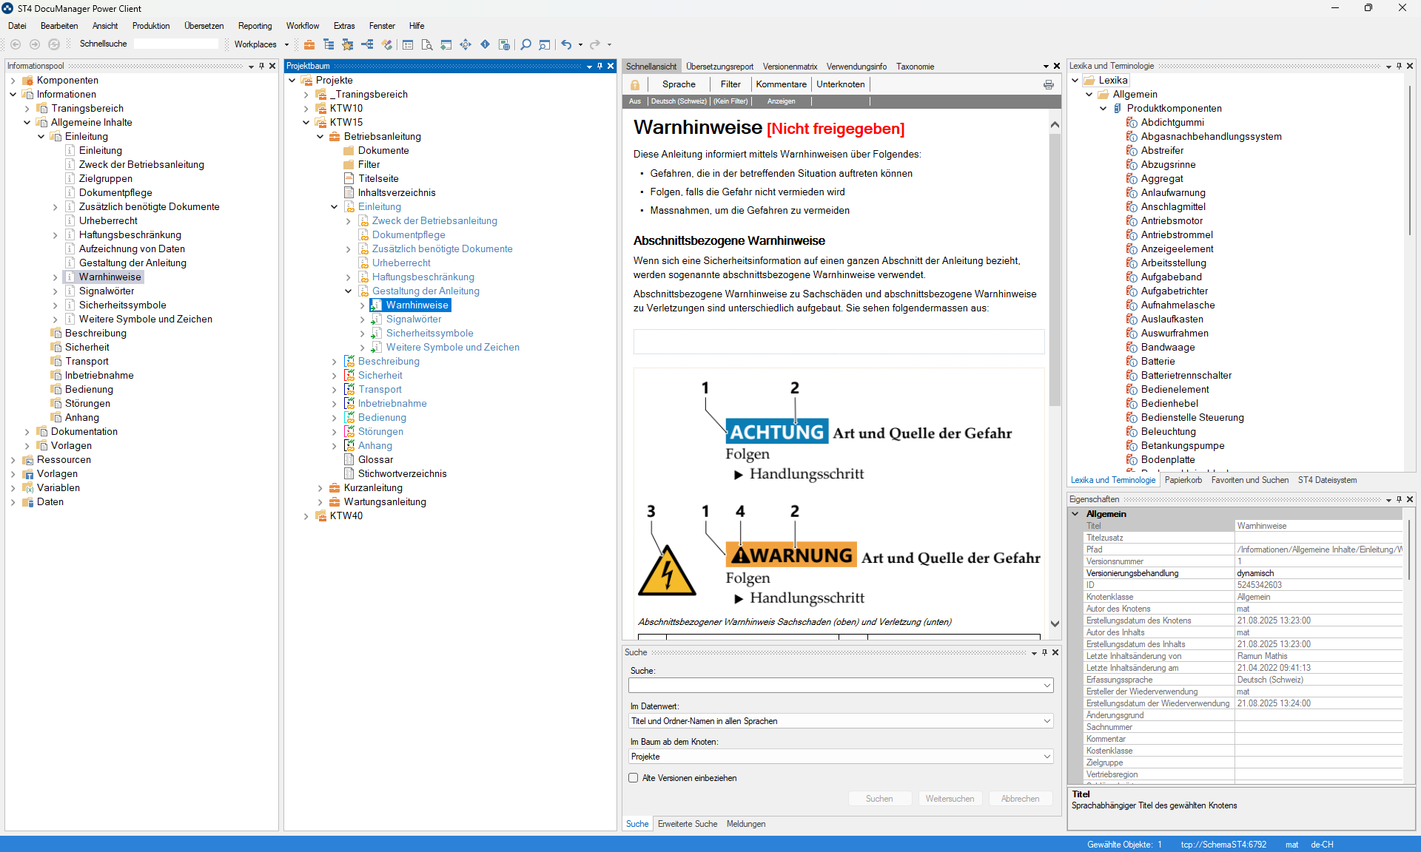
Task: Select the Signalwörter node in the project tree
Action: click(x=414, y=319)
